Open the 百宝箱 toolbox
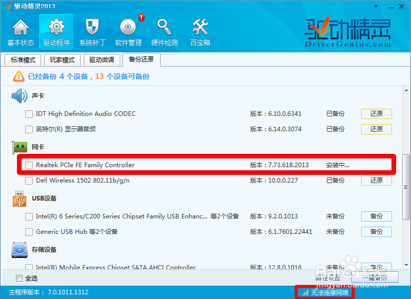 coord(200,32)
